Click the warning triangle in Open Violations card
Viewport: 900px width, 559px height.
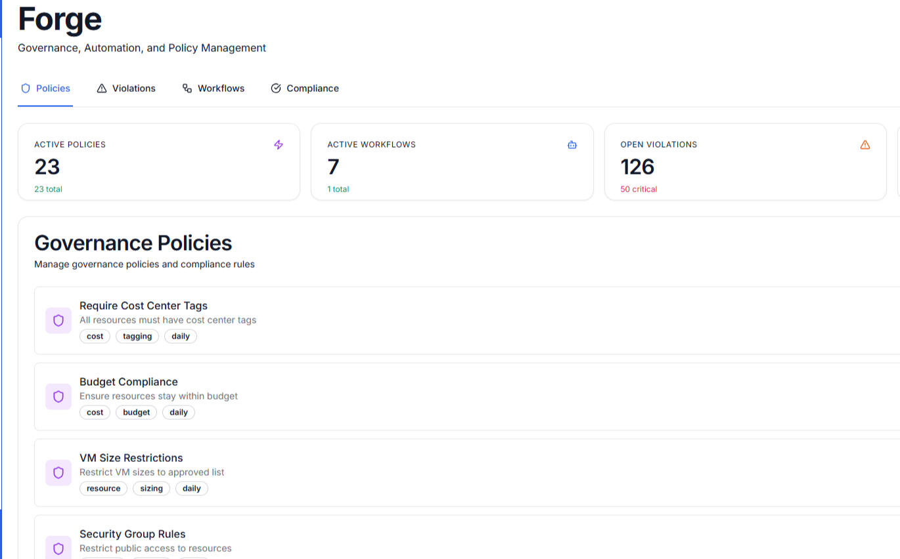tap(865, 145)
